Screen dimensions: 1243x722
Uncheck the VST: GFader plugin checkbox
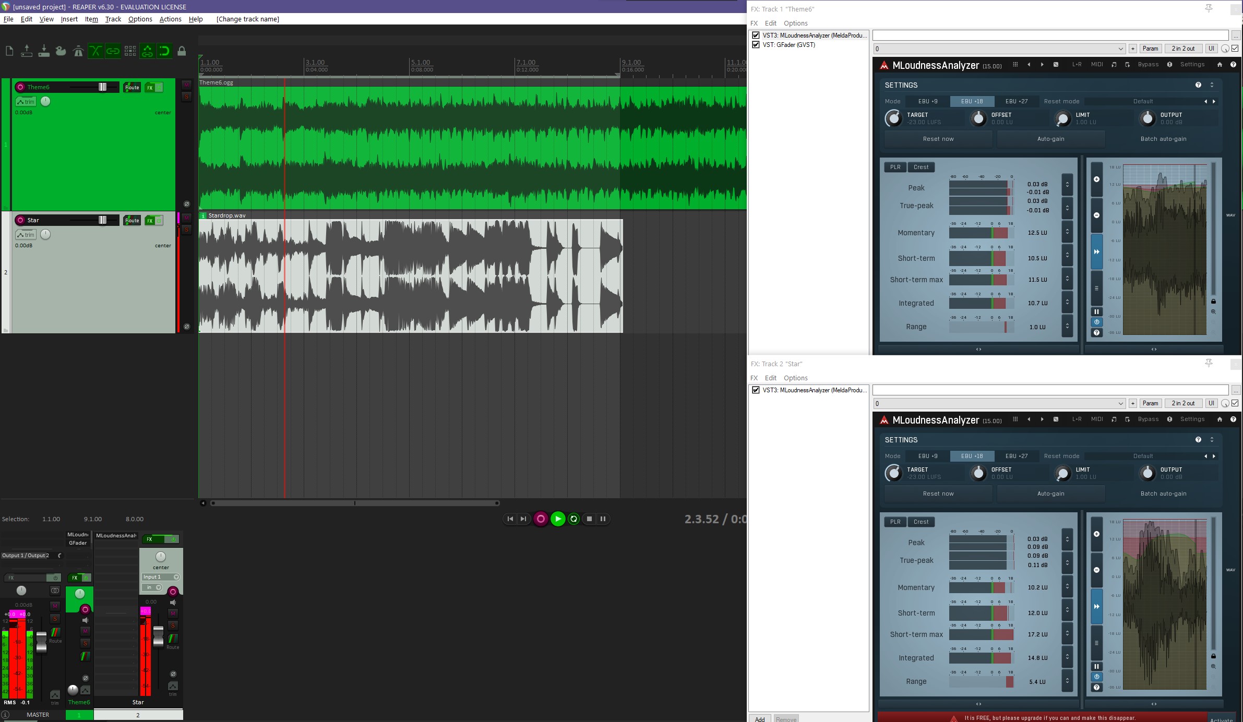[x=756, y=45]
